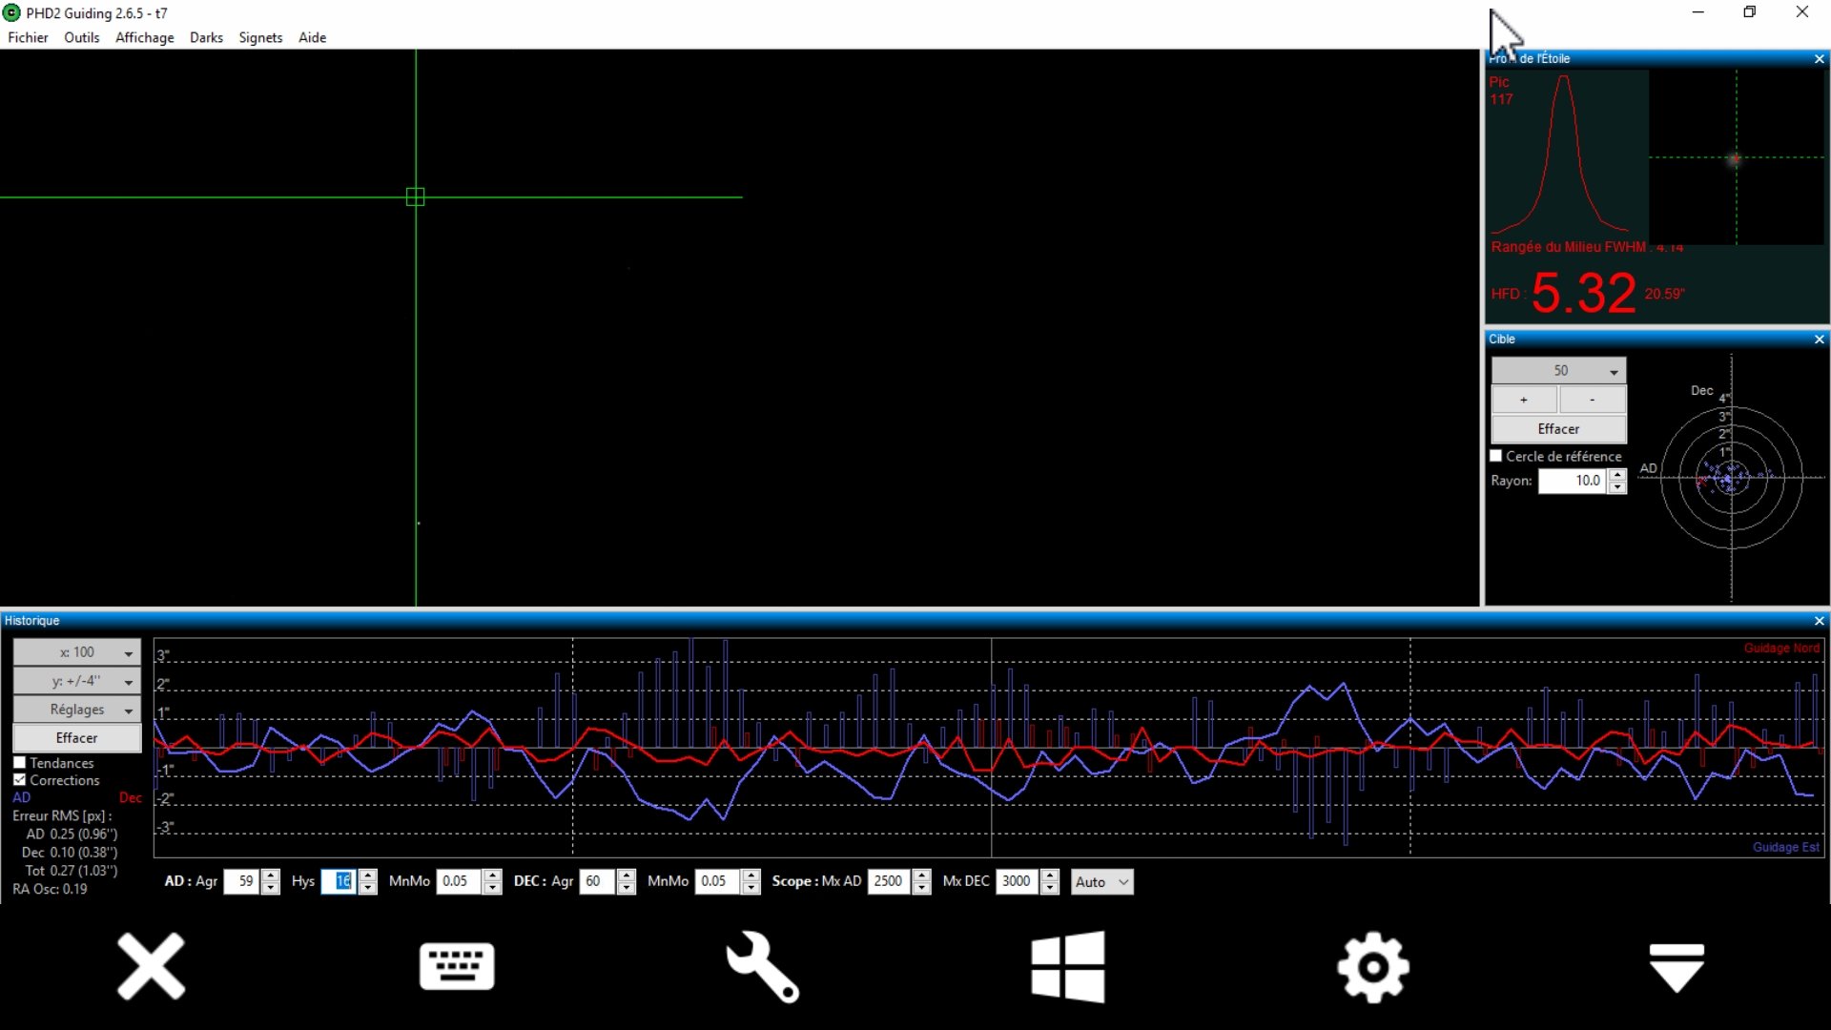The height and width of the screenshot is (1030, 1831).
Task: Click the large X icon in bottom bar
Action: 151,966
